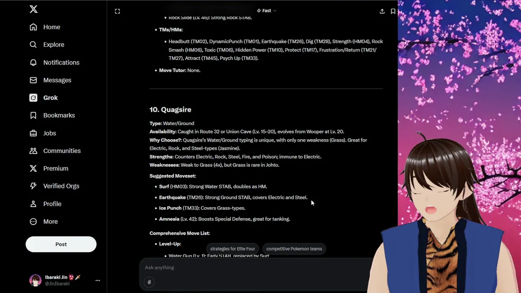521x293 pixels.
Task: Select the Grok icon in sidebar
Action: (x=33, y=98)
